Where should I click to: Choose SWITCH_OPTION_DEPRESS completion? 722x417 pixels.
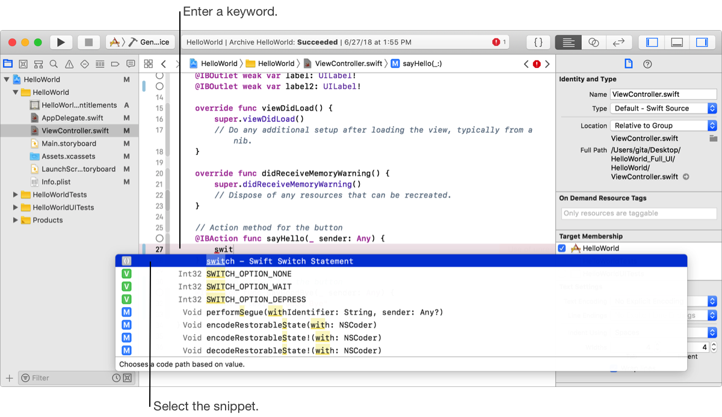(401, 299)
